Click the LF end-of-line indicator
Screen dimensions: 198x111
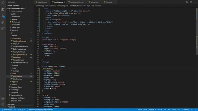pos(165,110)
